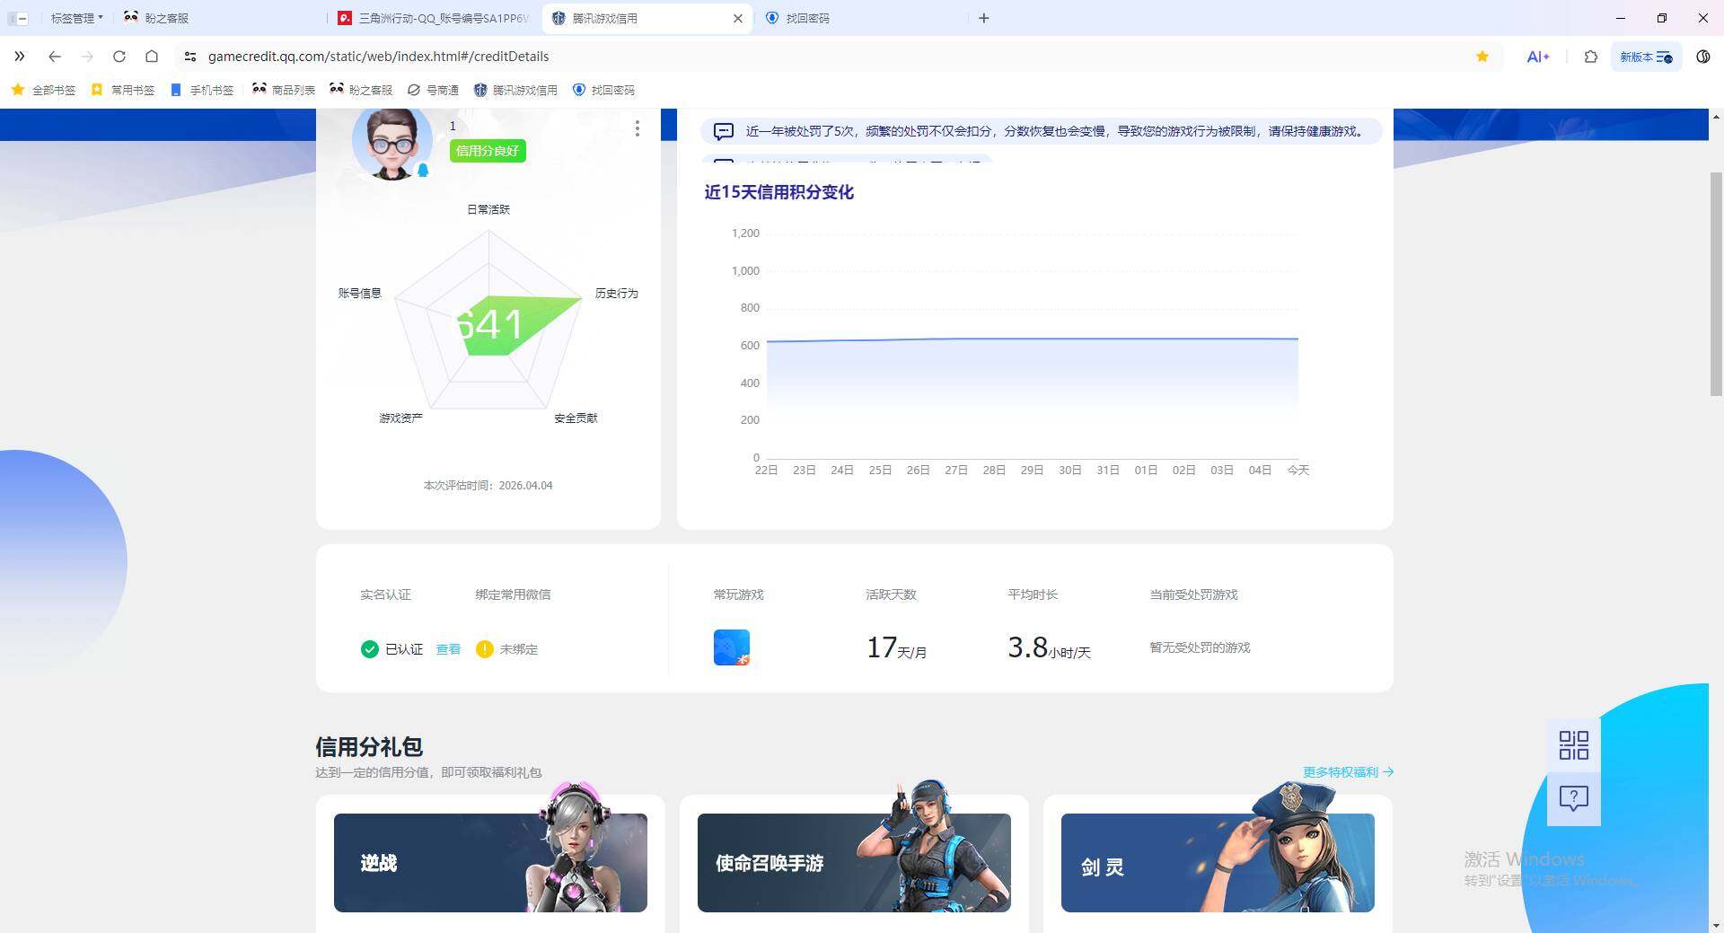The width and height of the screenshot is (1724, 933).
Task: Click the 未绑定 yellow status indicator
Action: pos(484,648)
